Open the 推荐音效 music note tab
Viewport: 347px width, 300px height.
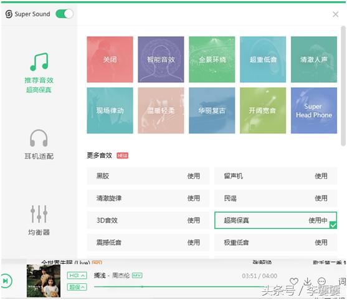[39, 73]
